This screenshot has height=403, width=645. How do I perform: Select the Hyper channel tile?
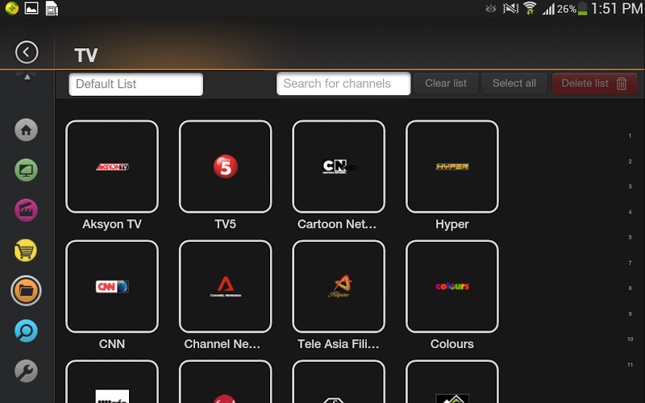[452, 167]
